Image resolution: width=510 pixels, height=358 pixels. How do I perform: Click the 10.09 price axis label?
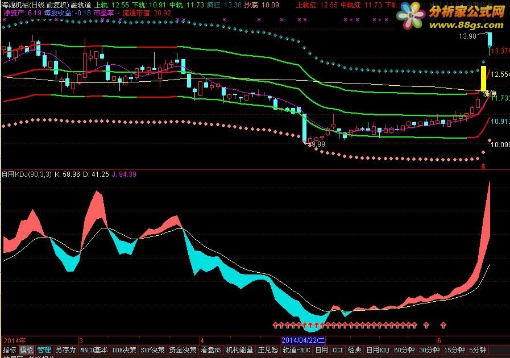[500, 144]
